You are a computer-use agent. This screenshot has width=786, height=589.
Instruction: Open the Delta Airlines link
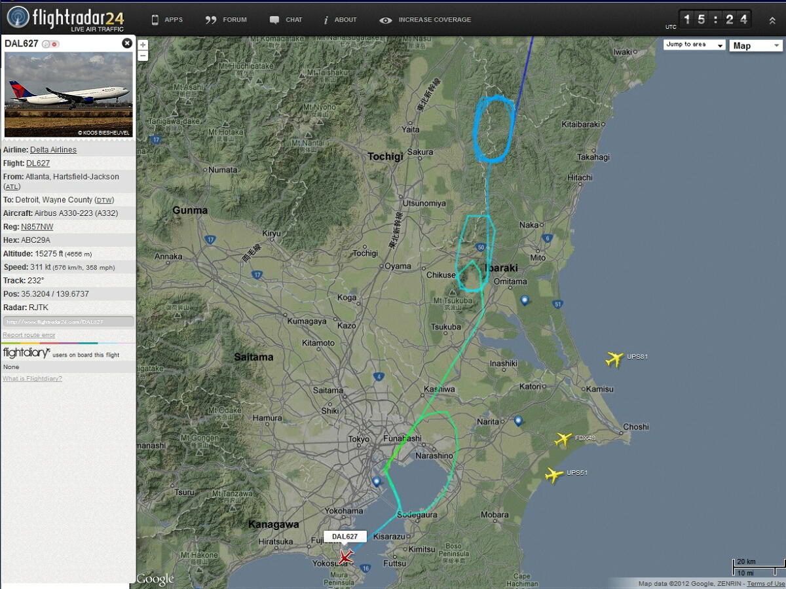[x=53, y=150]
